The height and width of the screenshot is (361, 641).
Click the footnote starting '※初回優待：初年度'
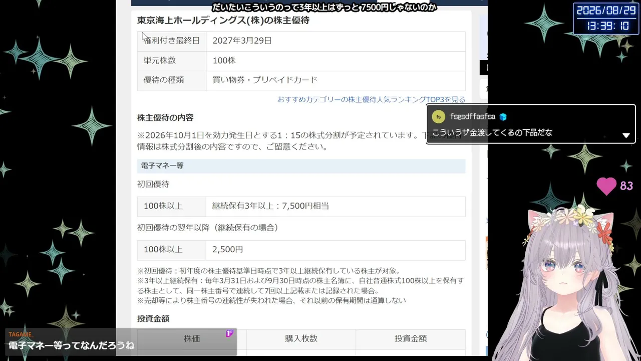268,271
